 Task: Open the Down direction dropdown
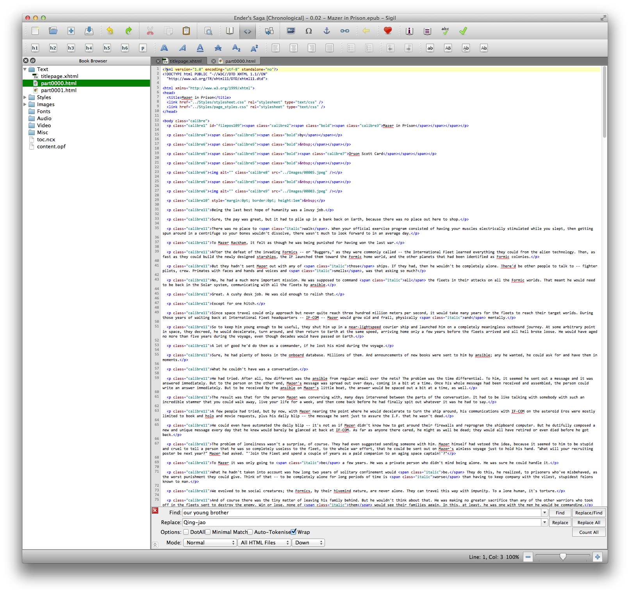[308, 542]
